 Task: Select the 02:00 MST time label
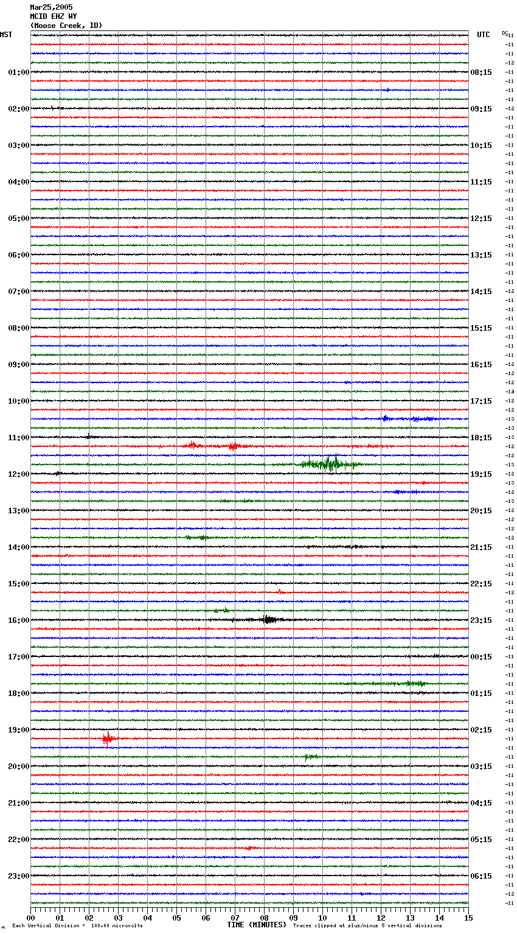tap(19, 109)
